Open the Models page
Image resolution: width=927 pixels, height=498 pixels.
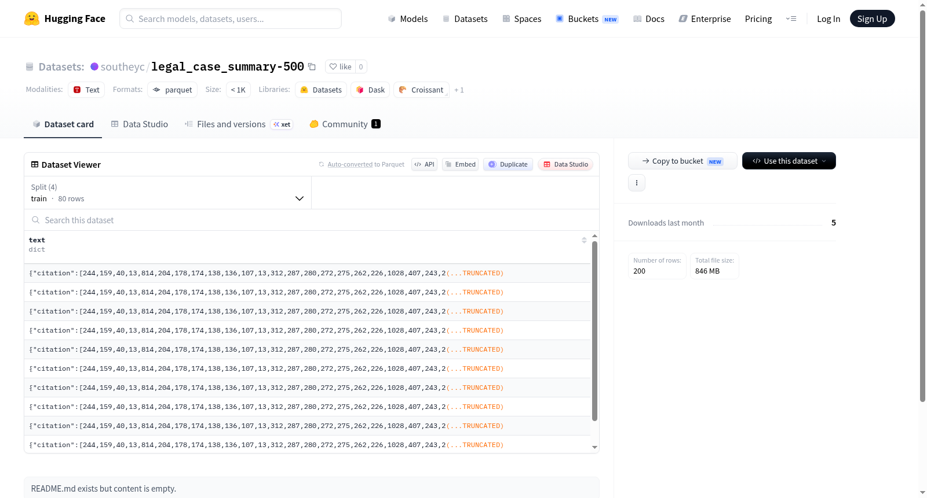click(x=408, y=19)
